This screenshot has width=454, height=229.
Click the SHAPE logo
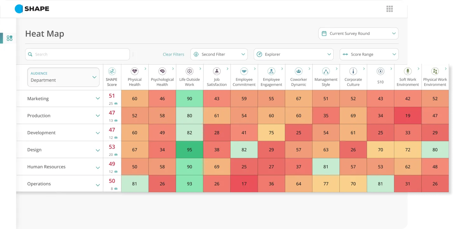coord(32,9)
